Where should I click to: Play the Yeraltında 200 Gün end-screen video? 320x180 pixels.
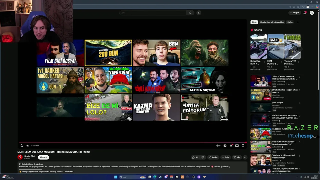coord(108,53)
